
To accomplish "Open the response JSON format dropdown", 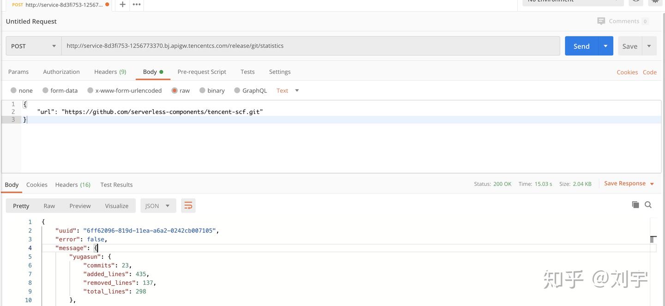I will click(x=158, y=206).
